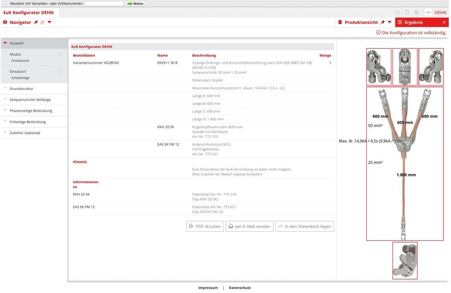Click the Variantennummer VD28FAD text
The width and height of the screenshot is (451, 293).
click(96, 63)
